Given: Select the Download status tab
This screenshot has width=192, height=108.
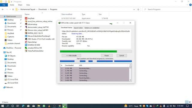Looking at the screenshot, I should point(67,28).
